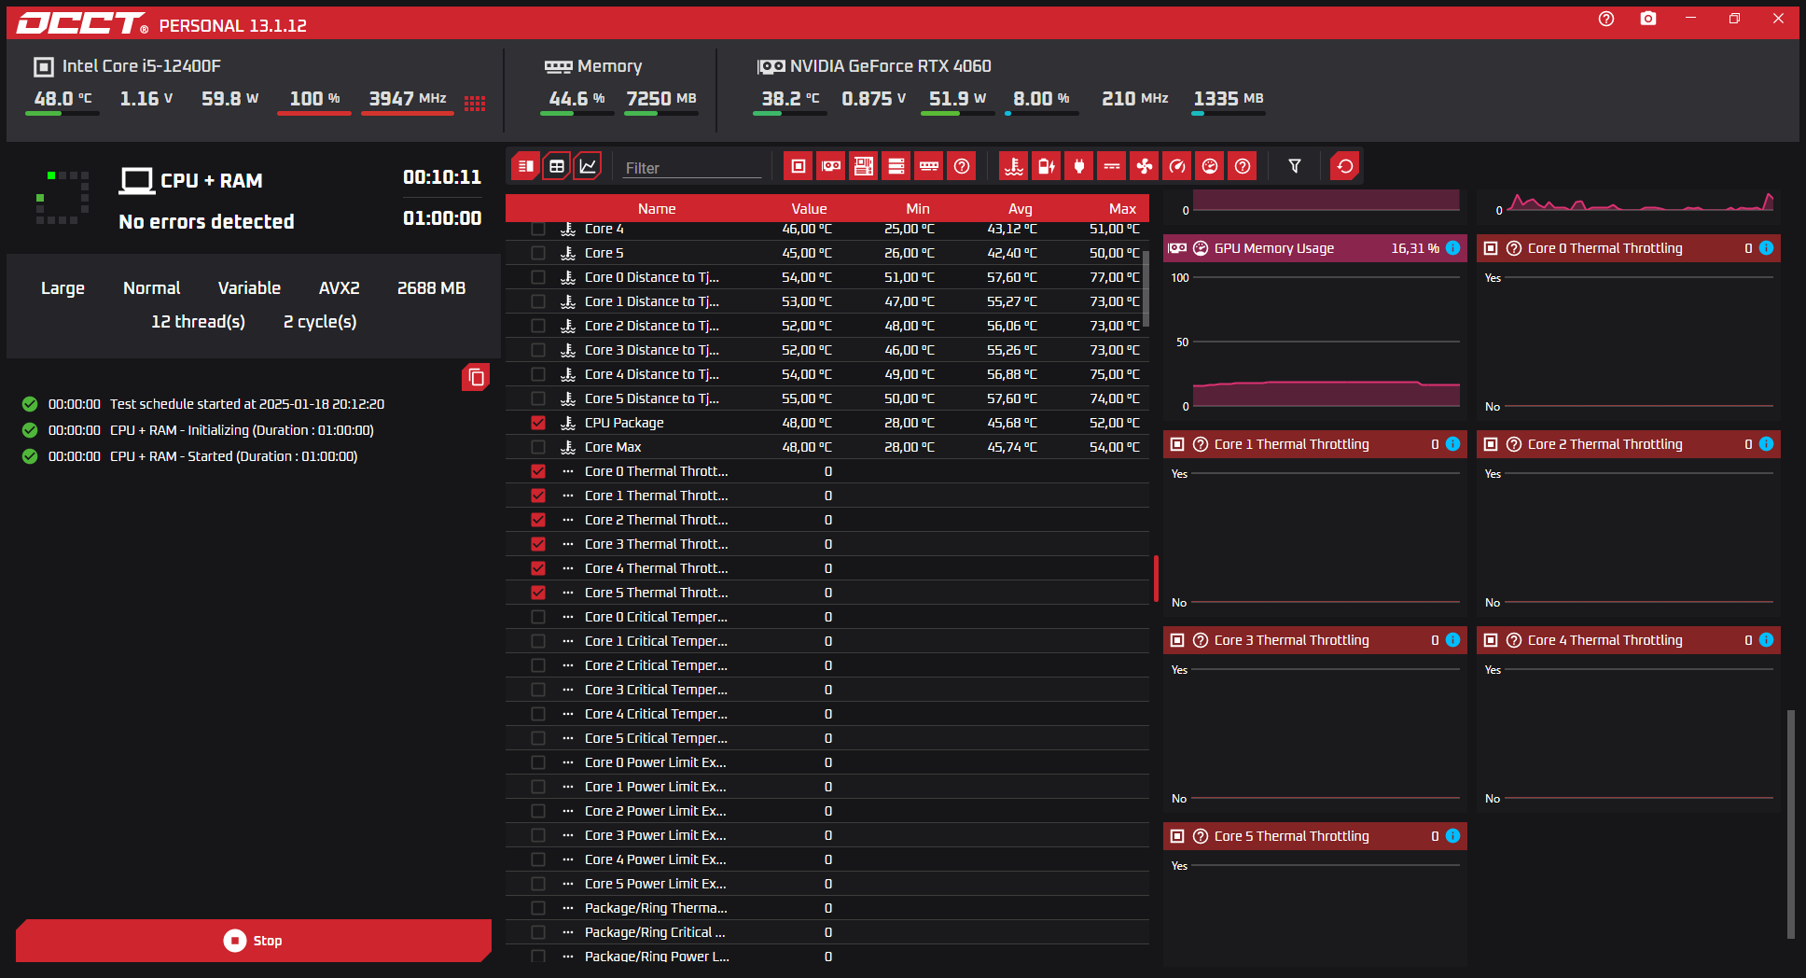Filter sensors by graphics card icon
This screenshot has width=1806, height=978.
point(830,166)
